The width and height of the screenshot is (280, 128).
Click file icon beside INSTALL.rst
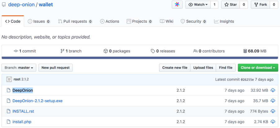(8, 111)
